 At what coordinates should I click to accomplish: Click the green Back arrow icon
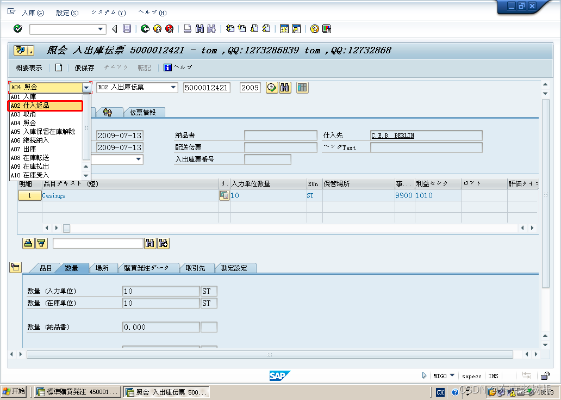click(145, 29)
